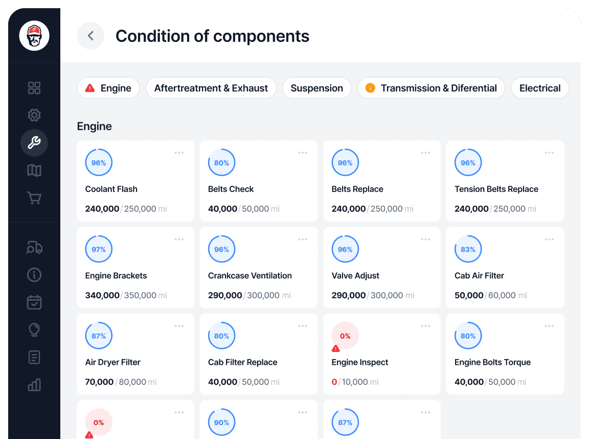The image size is (589, 439).
Task: Open the Aftertreatment & Exhaust category
Action: [211, 88]
